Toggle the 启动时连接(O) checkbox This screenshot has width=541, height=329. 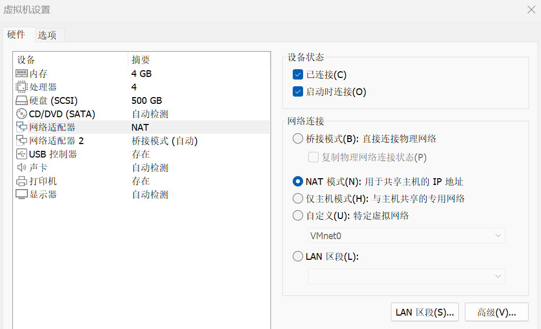point(297,92)
